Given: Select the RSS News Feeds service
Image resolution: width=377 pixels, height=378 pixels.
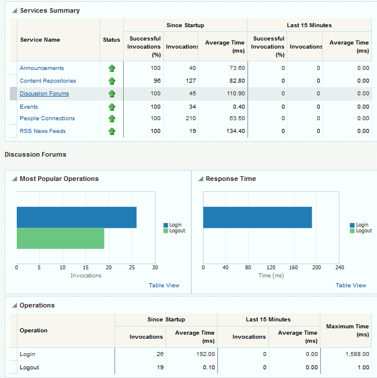Looking at the screenshot, I should [42, 131].
